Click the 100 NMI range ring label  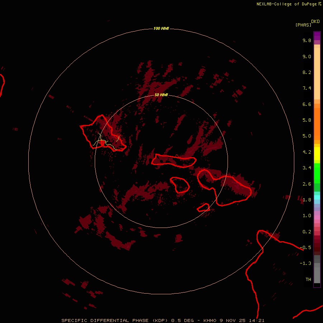[161, 28]
